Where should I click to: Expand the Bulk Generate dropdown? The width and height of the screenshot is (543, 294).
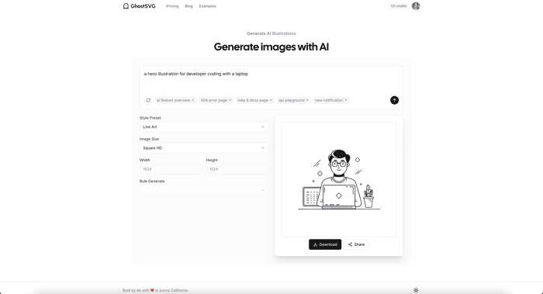(203, 190)
